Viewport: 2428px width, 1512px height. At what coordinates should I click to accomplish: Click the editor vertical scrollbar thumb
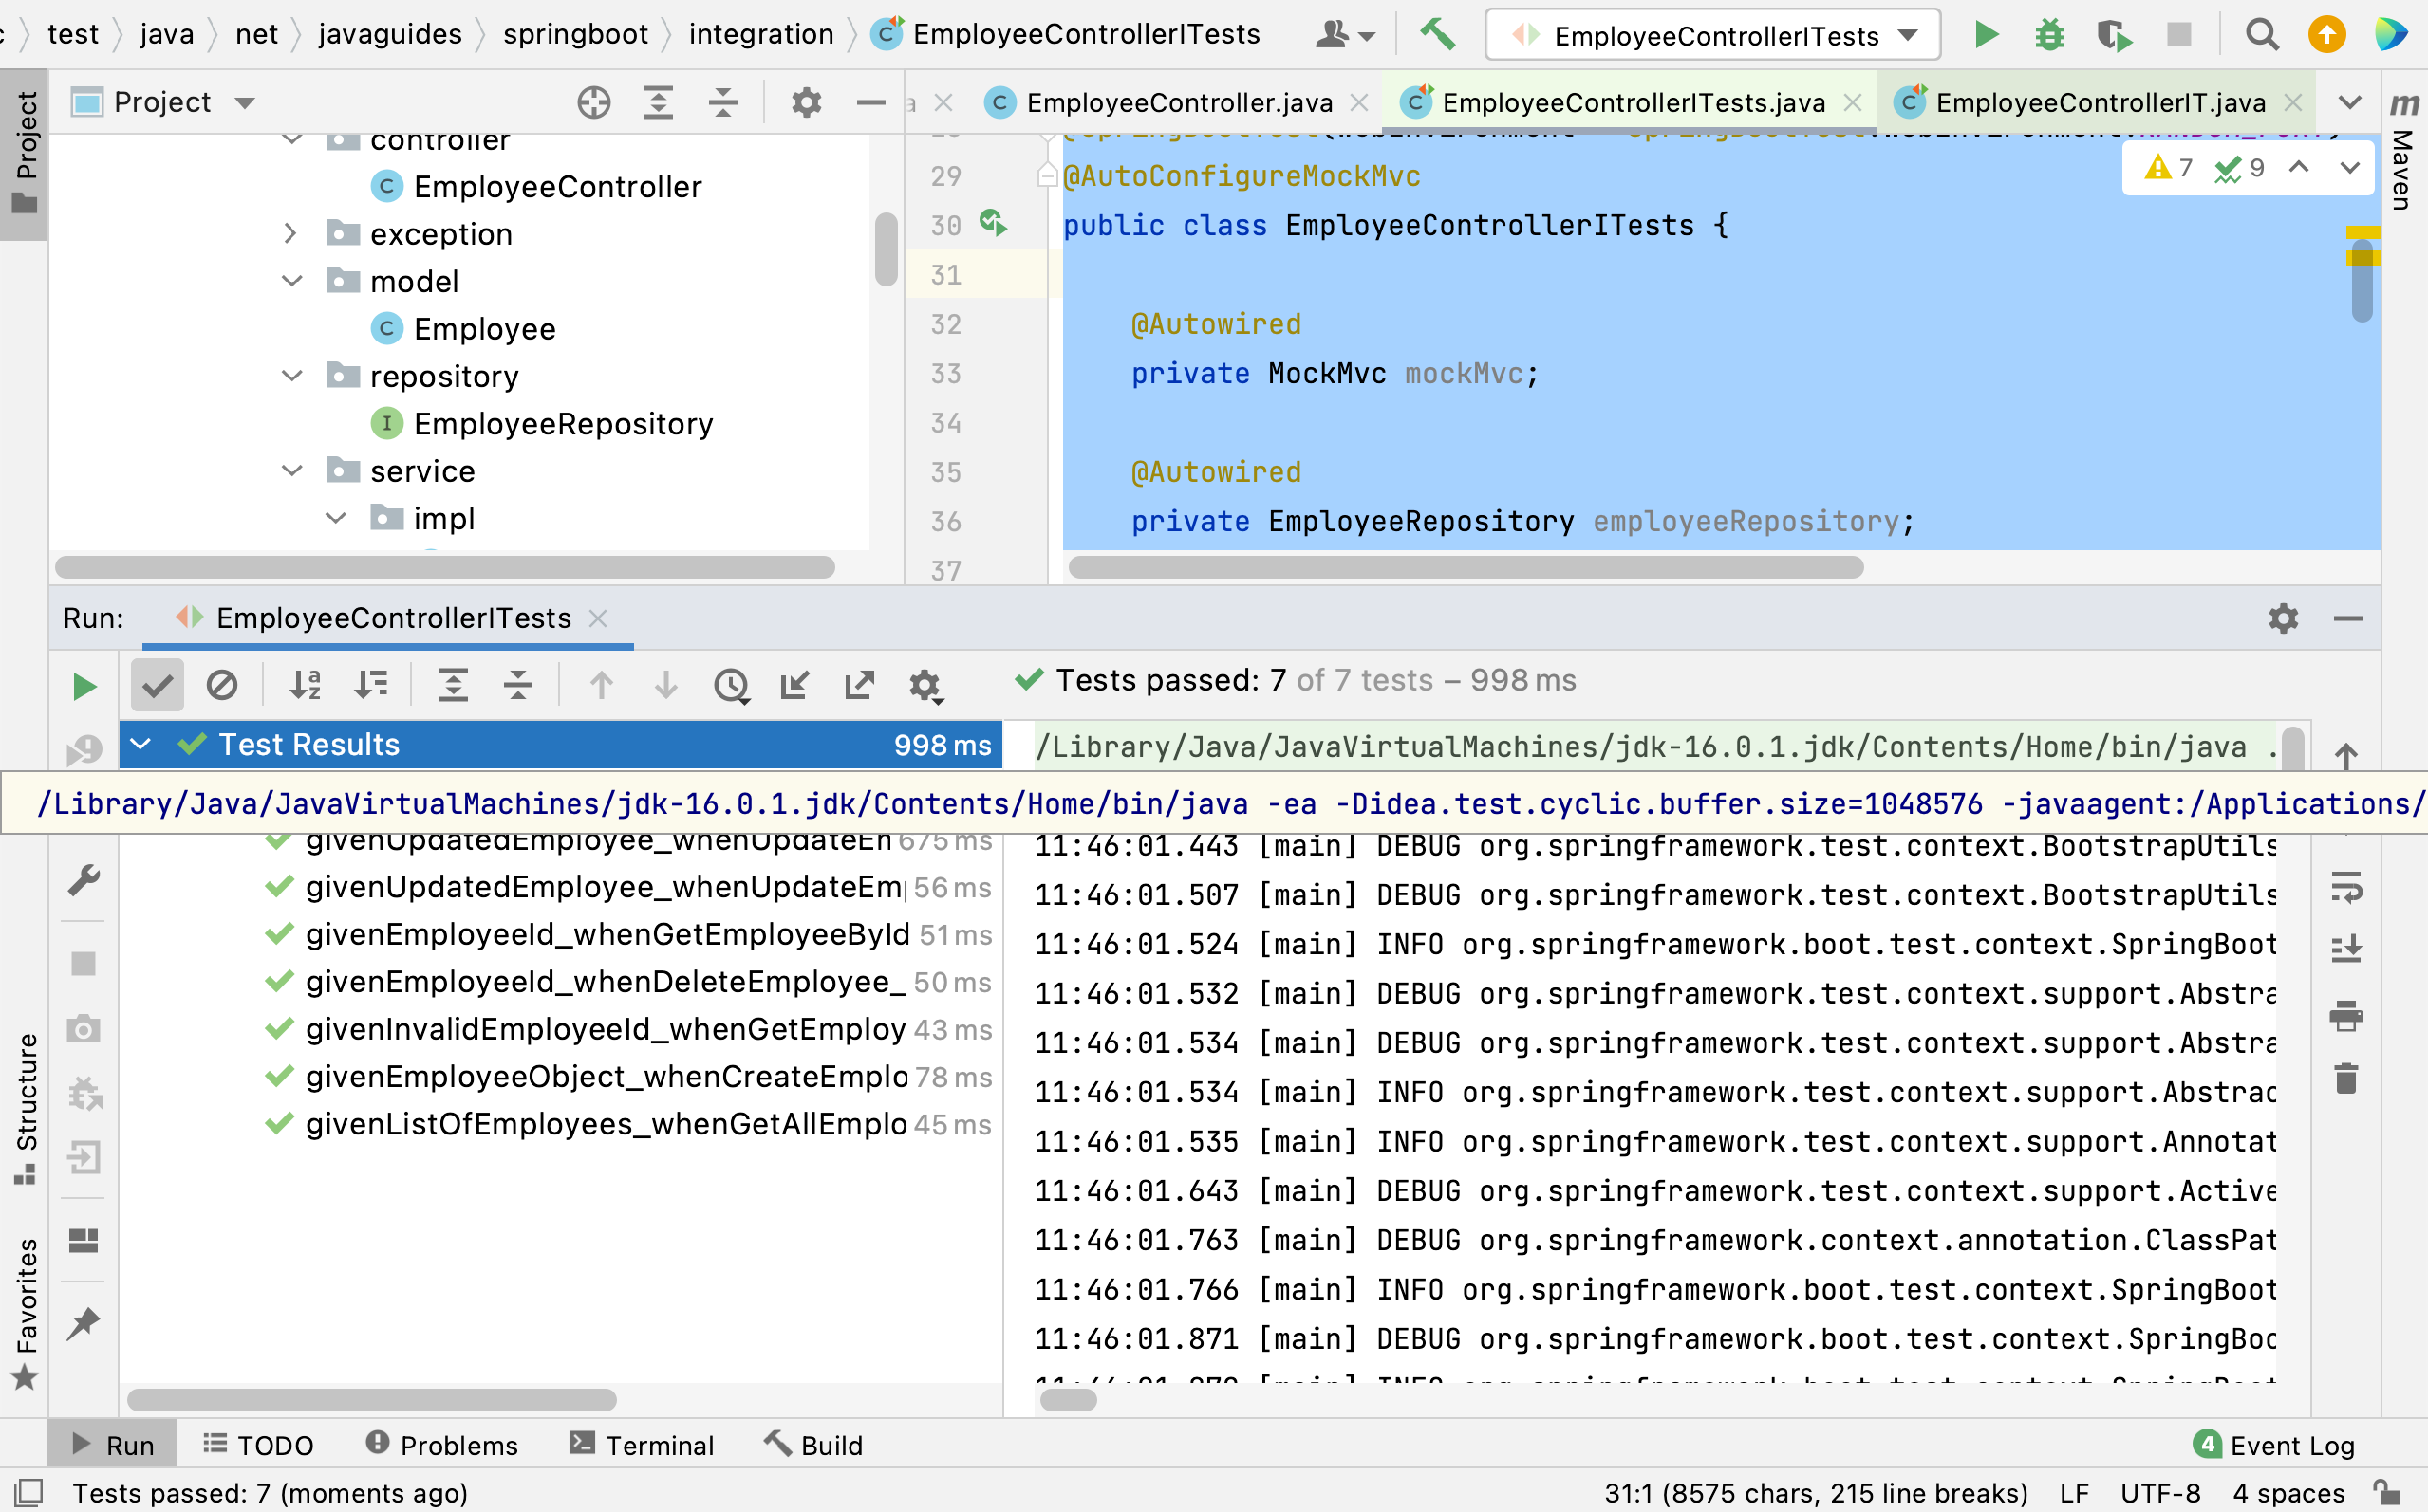pyautogui.click(x=2361, y=280)
